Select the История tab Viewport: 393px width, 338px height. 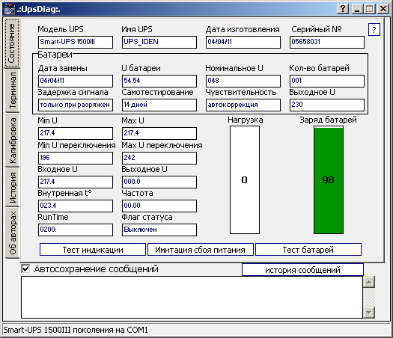(x=12, y=187)
